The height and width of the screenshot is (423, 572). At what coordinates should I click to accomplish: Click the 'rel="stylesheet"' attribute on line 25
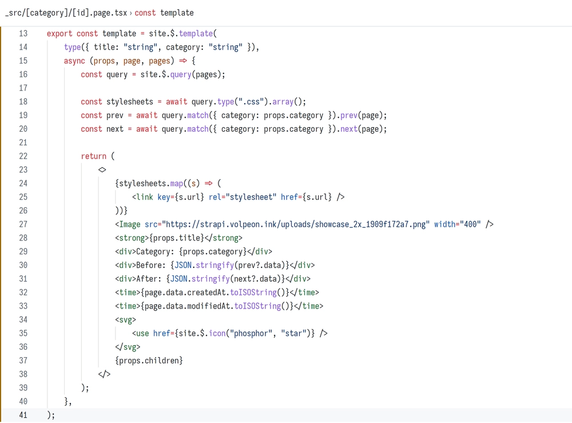[x=243, y=197]
